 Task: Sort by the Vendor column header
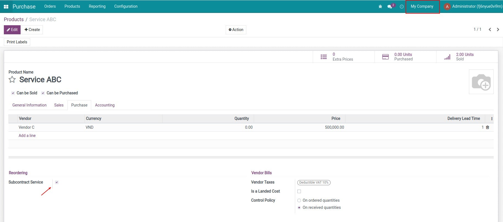coord(51,119)
